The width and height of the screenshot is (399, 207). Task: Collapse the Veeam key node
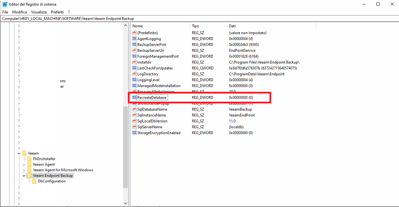(x=19, y=153)
